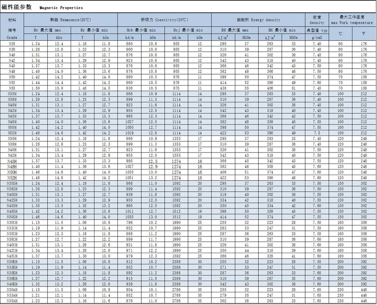The image size is (377, 305).
Task: Click the N35H grade cell
Action: 12,139
